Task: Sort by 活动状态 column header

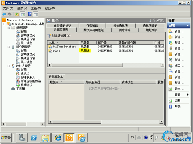Action: [x=138, y=82]
